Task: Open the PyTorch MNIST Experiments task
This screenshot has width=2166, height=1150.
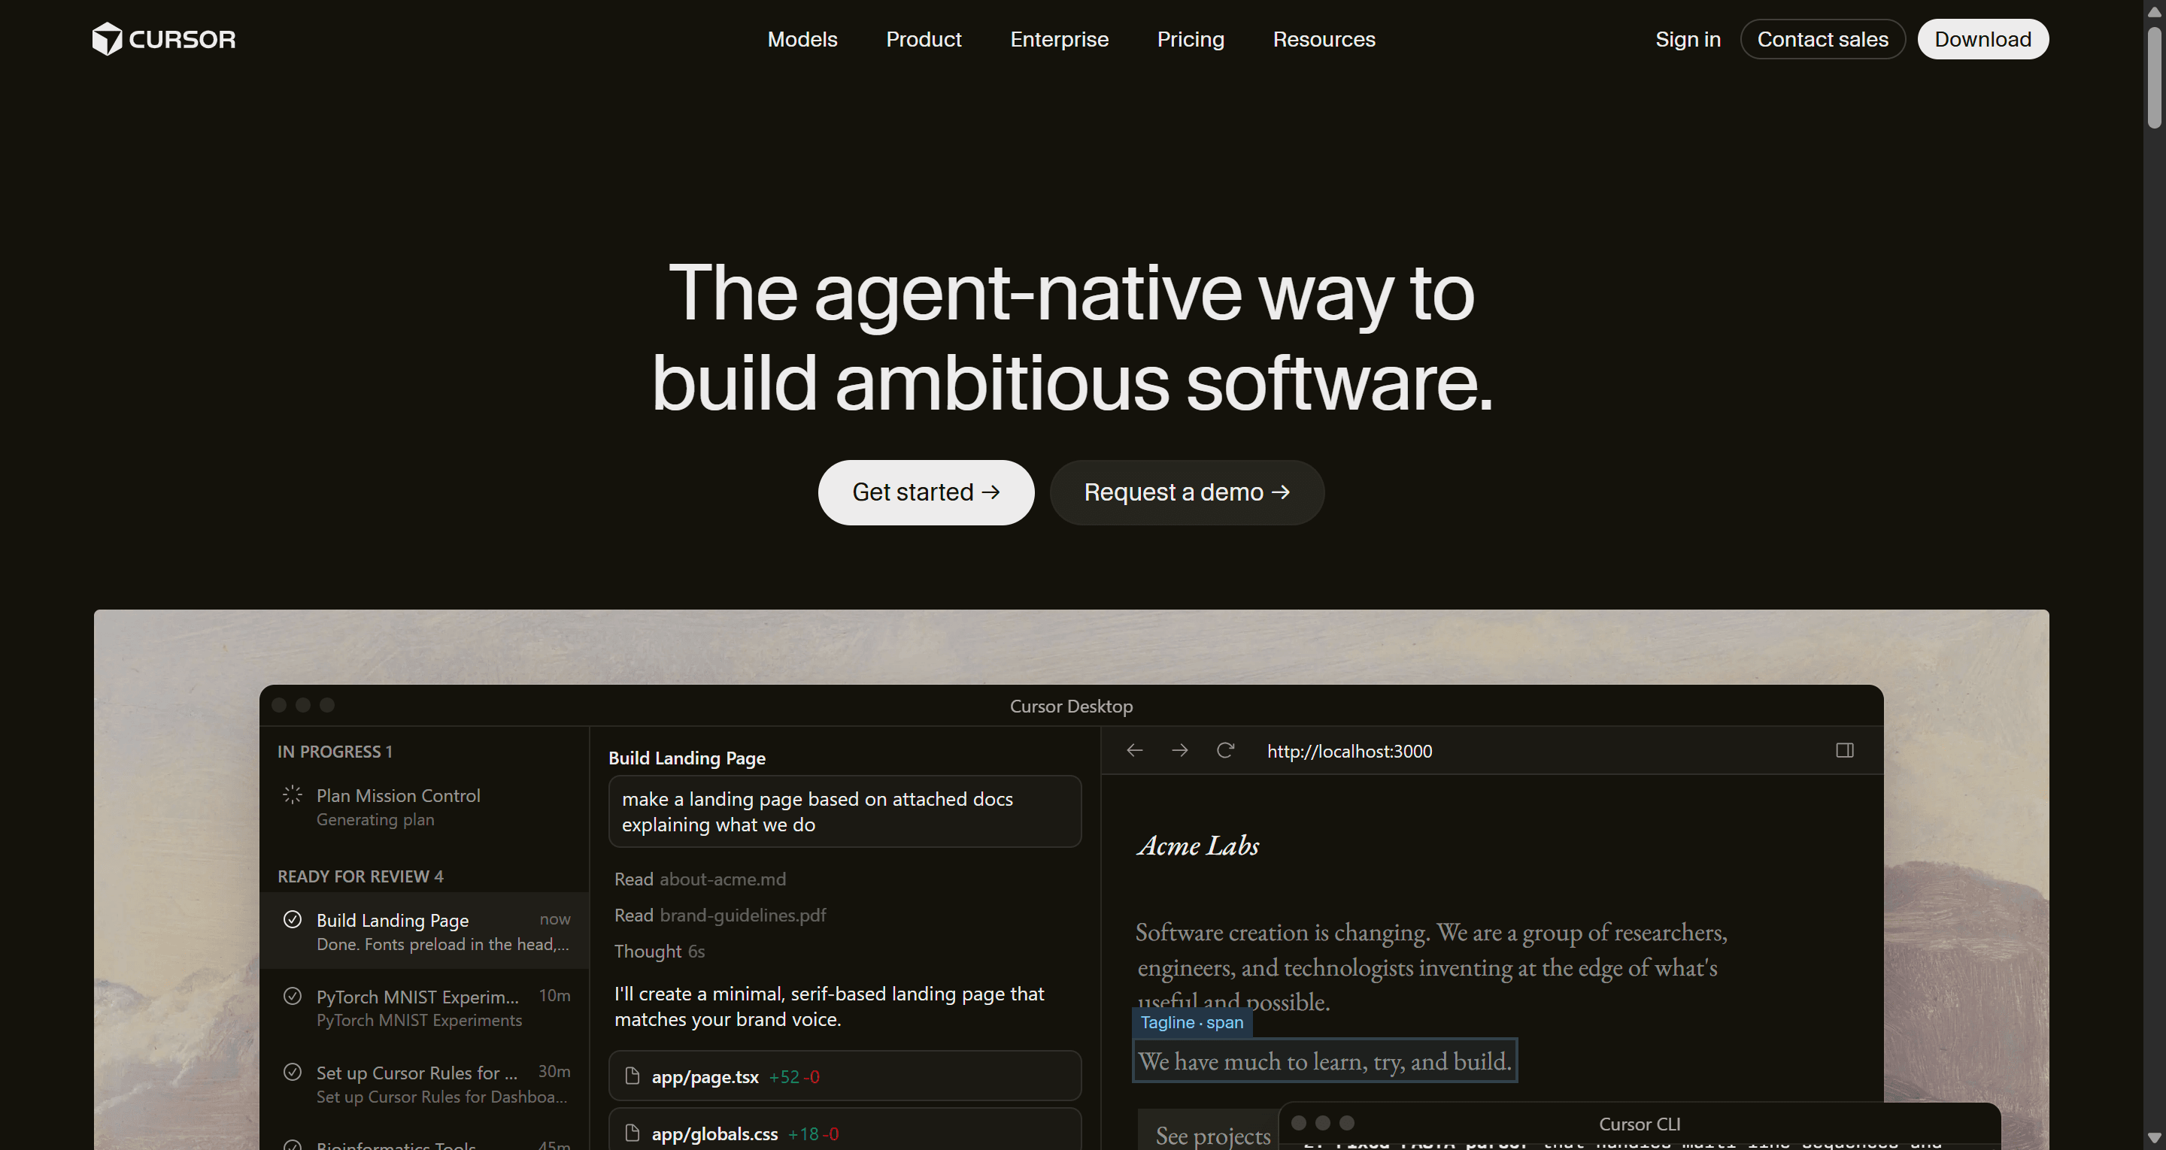Action: click(x=425, y=1007)
